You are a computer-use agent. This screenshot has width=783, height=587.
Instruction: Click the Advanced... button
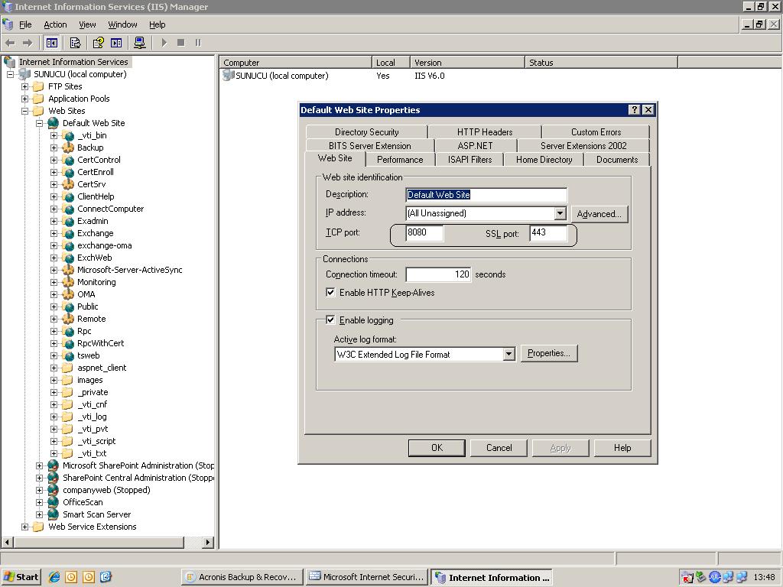[x=599, y=214]
